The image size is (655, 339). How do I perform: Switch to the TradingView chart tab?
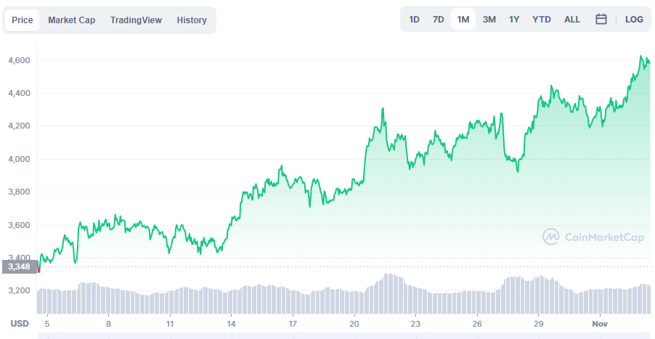(x=136, y=20)
